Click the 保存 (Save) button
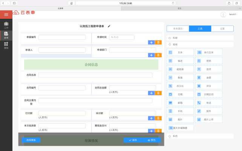Image resolution: width=242 pixels, height=151 pixels. pyautogui.click(x=133, y=140)
